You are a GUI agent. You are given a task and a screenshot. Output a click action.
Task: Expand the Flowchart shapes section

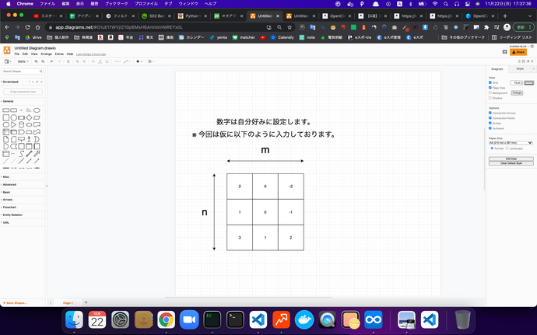click(9, 208)
